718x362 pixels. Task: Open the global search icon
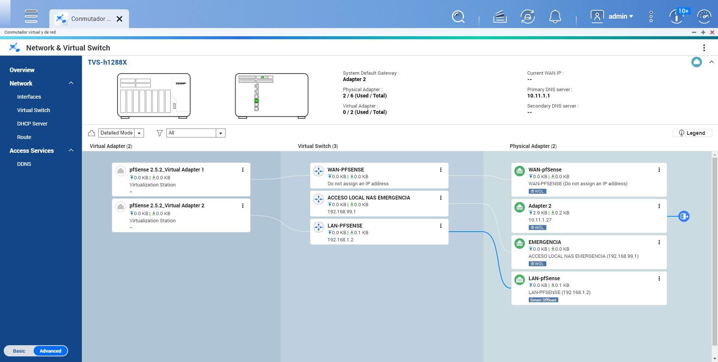click(x=458, y=16)
